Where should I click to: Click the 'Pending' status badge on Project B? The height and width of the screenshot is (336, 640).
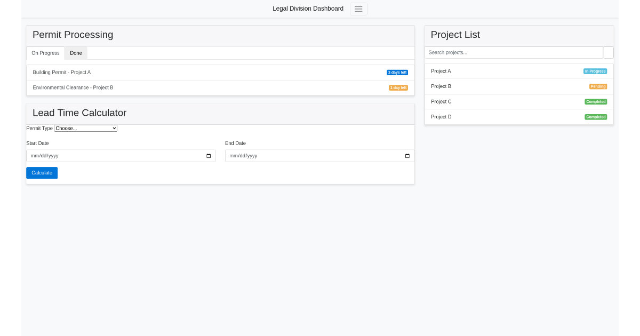(x=597, y=86)
